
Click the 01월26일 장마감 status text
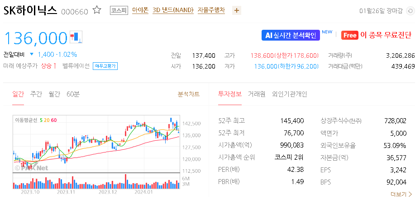381,11
